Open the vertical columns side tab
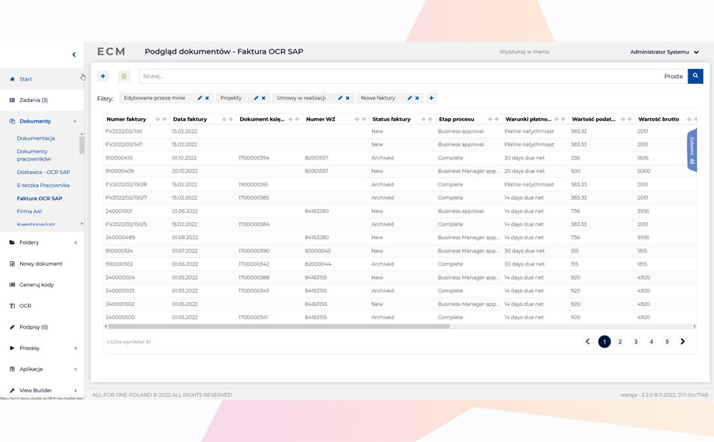 click(x=691, y=150)
